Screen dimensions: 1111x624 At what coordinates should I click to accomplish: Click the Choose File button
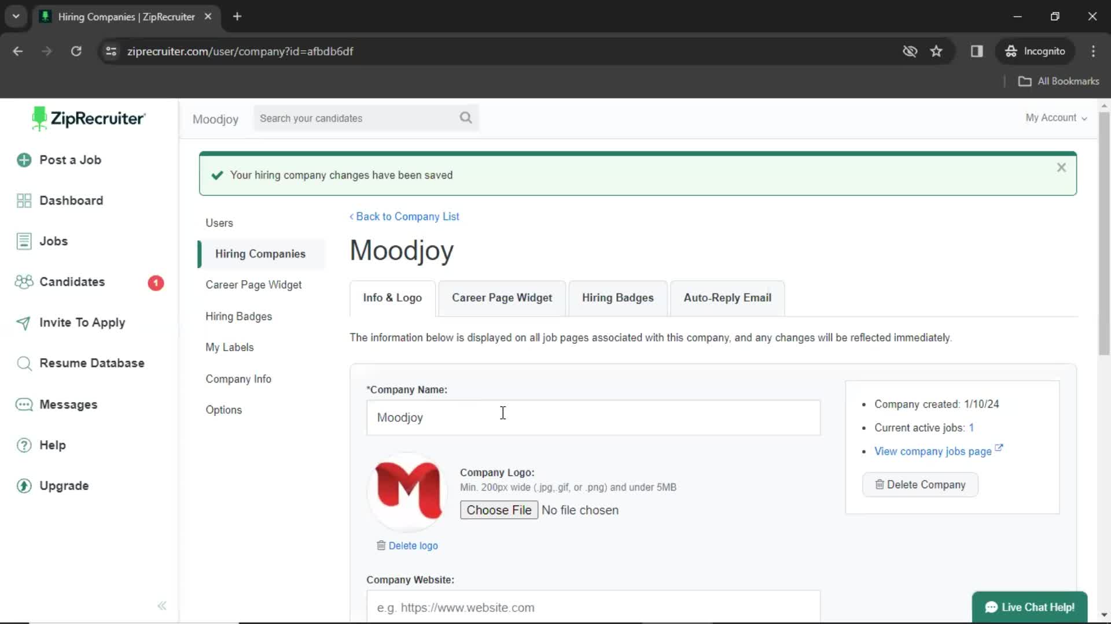[x=499, y=510]
